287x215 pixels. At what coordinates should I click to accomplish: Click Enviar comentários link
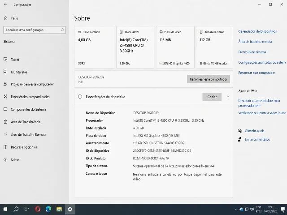tap(257, 139)
